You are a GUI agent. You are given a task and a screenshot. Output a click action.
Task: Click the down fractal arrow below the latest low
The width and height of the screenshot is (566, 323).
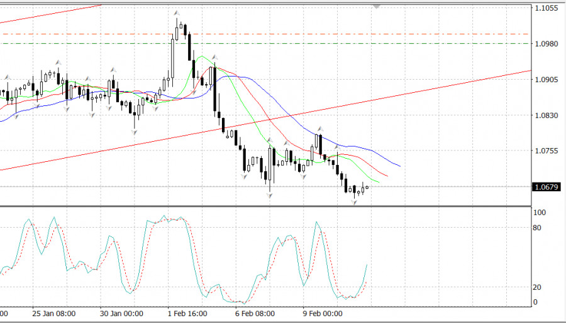[x=355, y=203]
